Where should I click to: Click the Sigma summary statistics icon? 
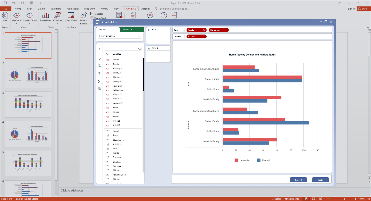click(x=99, y=82)
